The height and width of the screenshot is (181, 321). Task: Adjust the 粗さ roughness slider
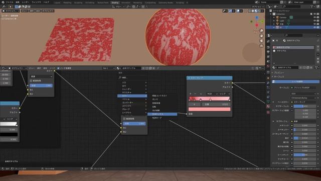click(304, 138)
